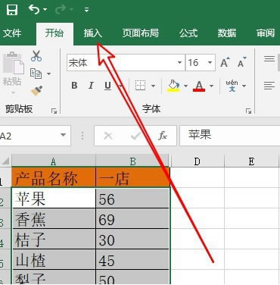Open the Copy options dropdown arrow
Viewport: 280px width, 285px height.
pyautogui.click(x=48, y=74)
